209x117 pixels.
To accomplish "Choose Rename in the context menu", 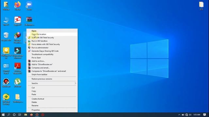I will point(52,106).
